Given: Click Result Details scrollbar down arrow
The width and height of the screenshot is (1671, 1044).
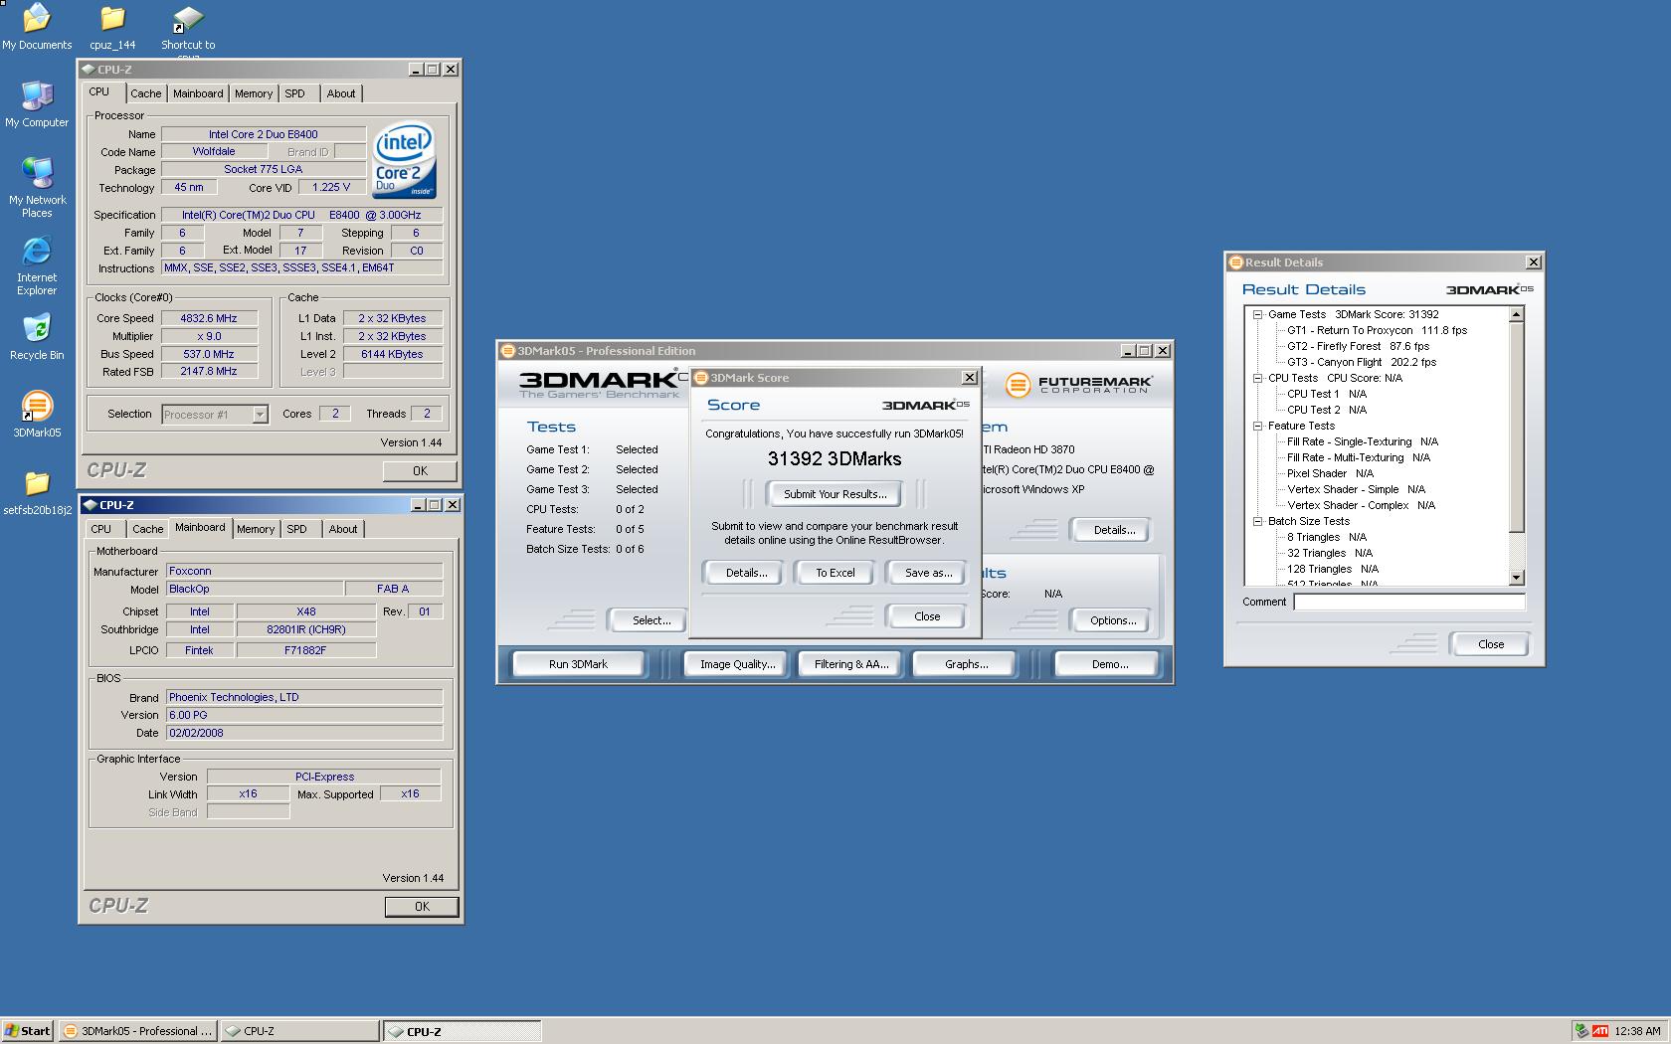Looking at the screenshot, I should [1516, 578].
